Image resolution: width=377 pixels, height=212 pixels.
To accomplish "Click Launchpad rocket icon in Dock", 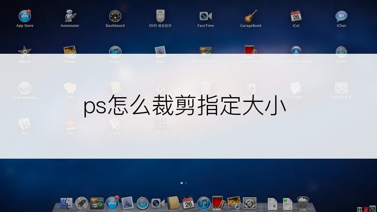I will tap(82, 203).
